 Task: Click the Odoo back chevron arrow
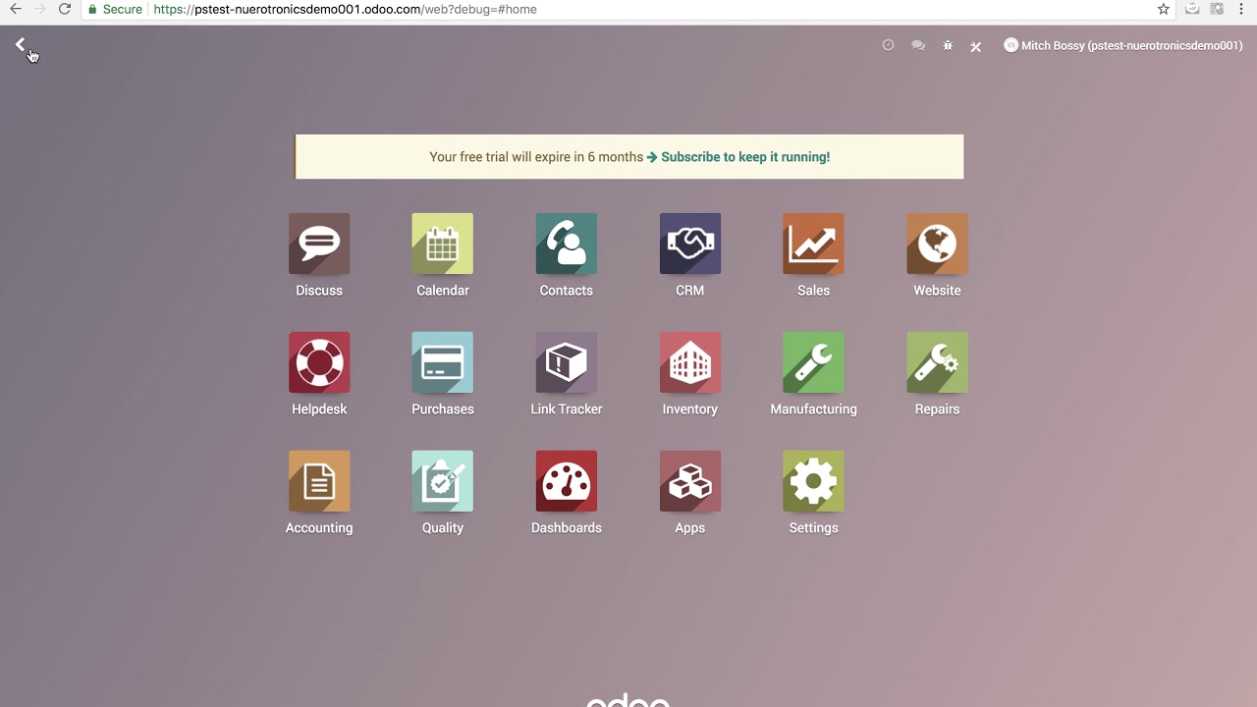point(20,44)
